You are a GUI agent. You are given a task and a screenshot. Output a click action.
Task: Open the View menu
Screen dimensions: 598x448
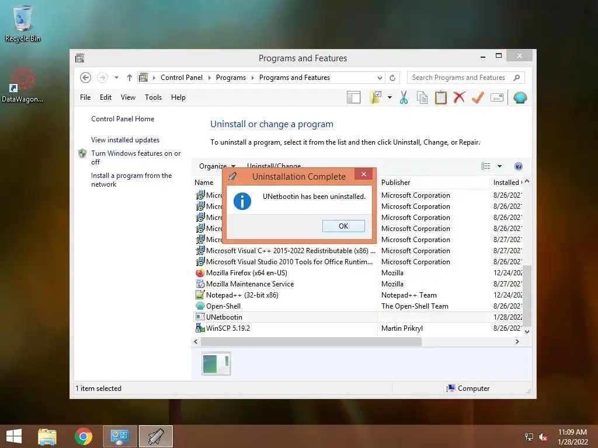[x=128, y=97]
